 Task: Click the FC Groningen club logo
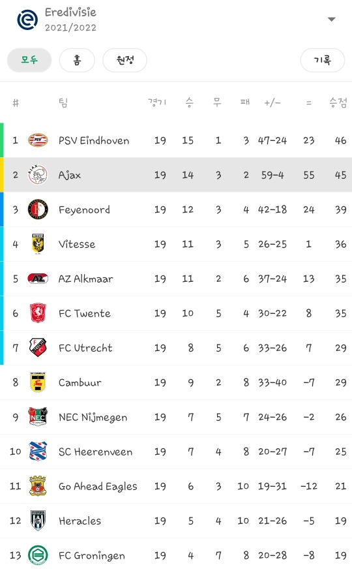(38, 555)
